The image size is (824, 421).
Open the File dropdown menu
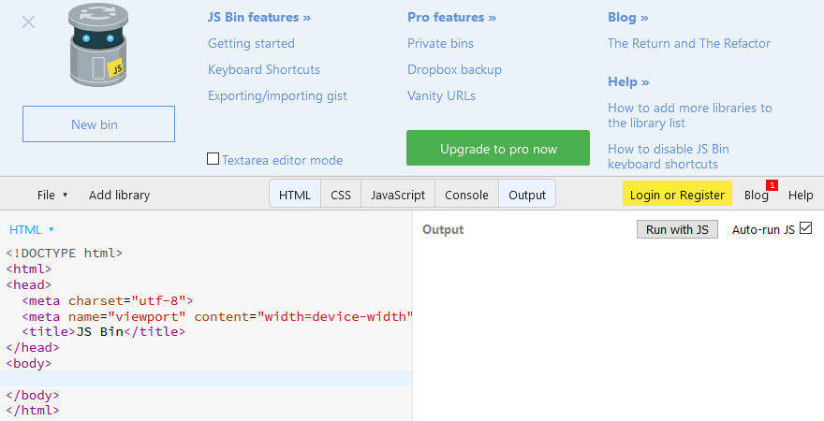point(52,195)
